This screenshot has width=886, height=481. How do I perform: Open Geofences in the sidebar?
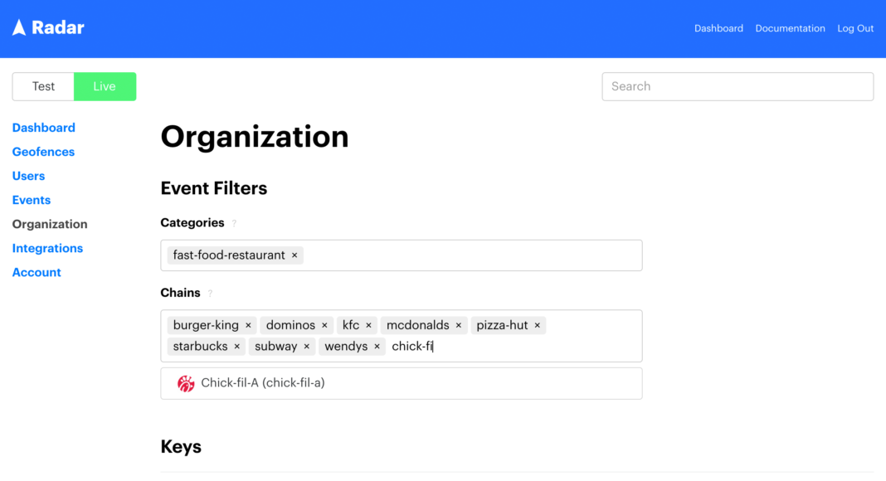(x=43, y=152)
